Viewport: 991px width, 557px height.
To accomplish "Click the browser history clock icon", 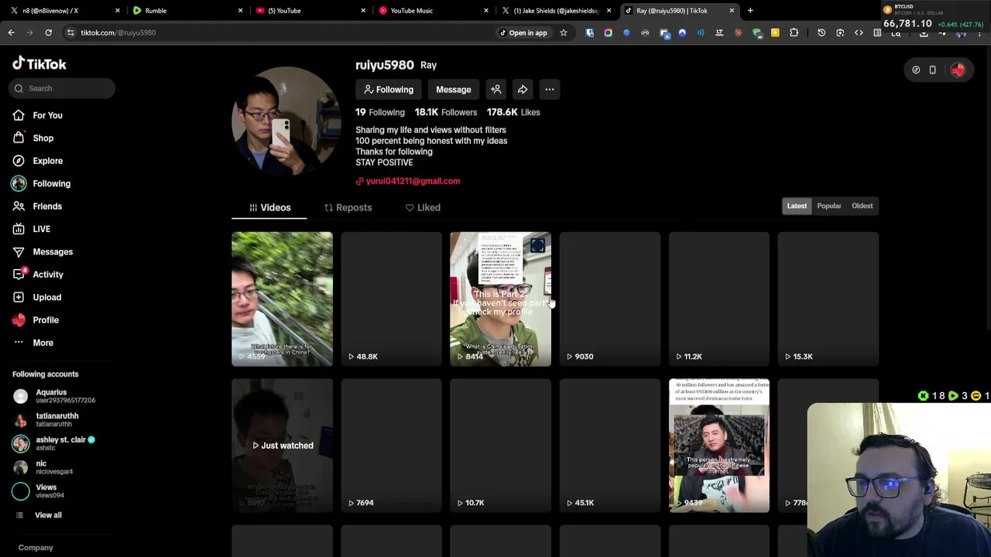I will 821,32.
